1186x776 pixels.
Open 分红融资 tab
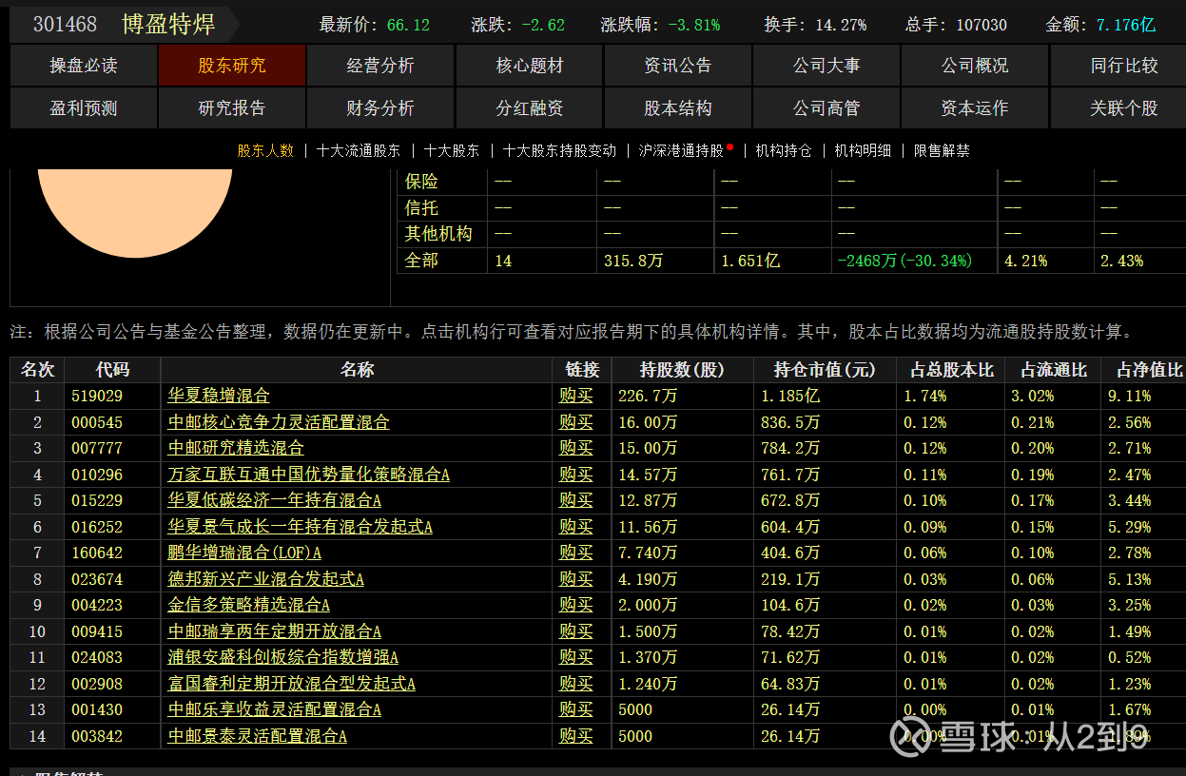(530, 108)
